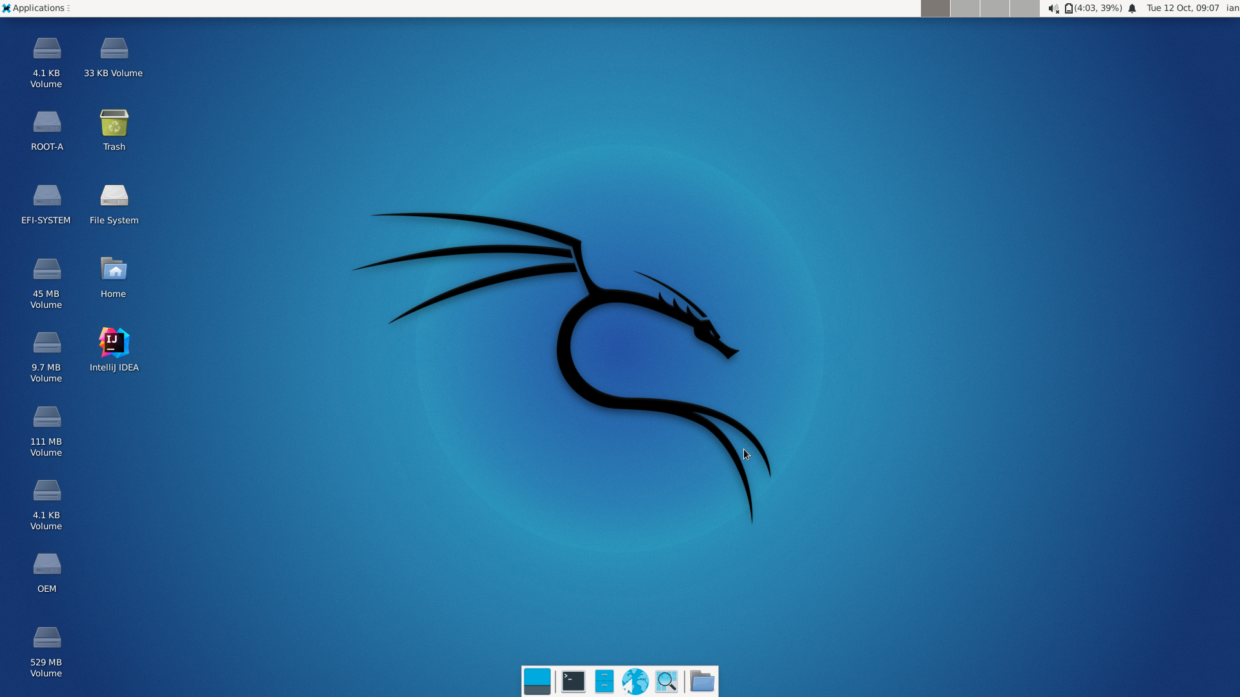Open the Application Finder magnifier dock icon
Screen dimensions: 1240x697
pos(666,682)
